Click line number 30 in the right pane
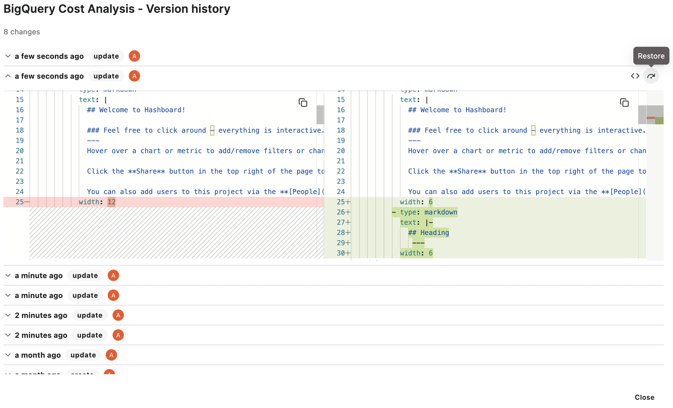 coord(341,253)
